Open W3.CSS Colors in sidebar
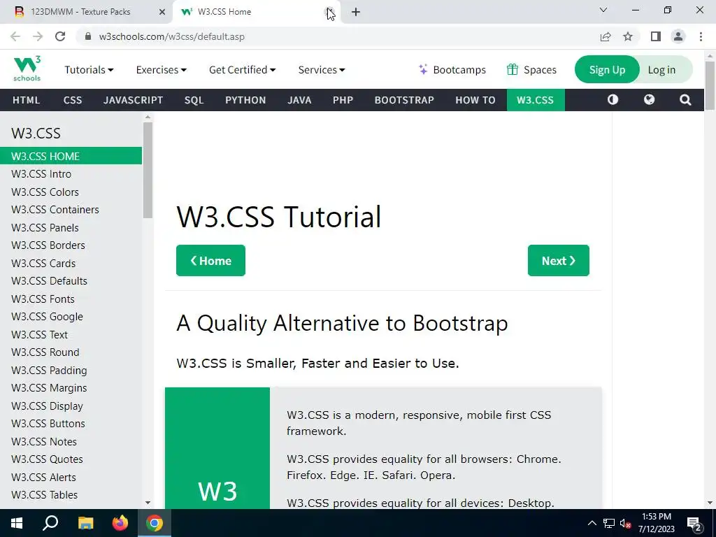This screenshot has width=716, height=537. pyautogui.click(x=71, y=192)
